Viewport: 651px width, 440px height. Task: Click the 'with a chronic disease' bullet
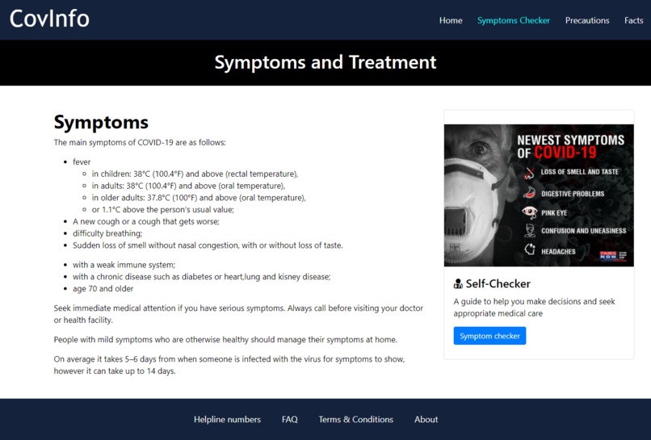(201, 277)
